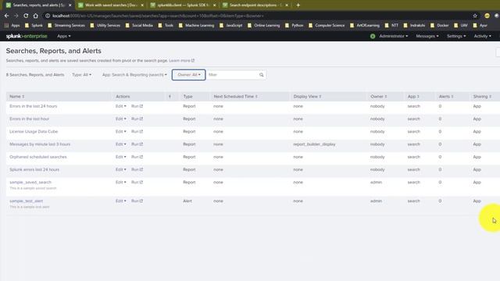The width and height of the screenshot is (500, 281).
Task: Open the Python bookmarks folder
Action: (x=295, y=25)
